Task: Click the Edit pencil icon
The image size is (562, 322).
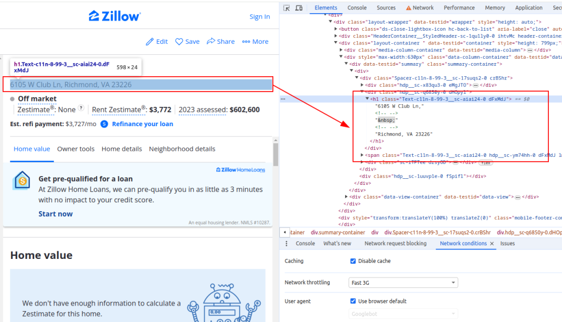Action: click(x=149, y=42)
